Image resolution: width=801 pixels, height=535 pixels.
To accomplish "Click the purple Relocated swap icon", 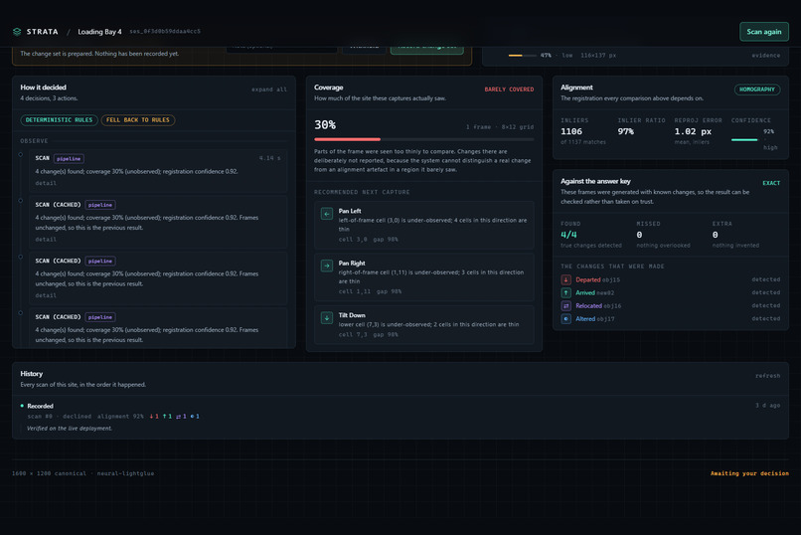I will pos(566,306).
